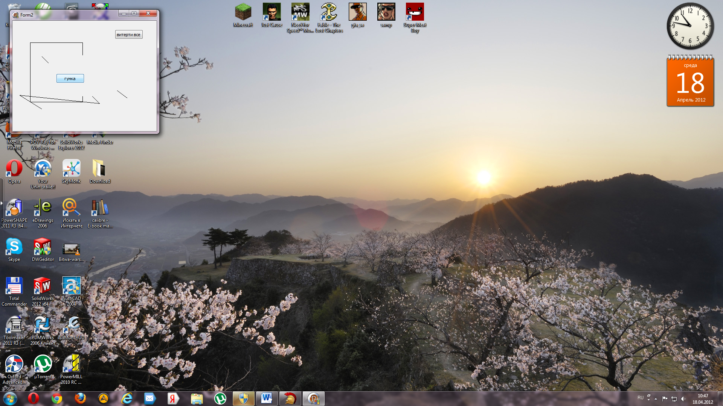This screenshot has width=723, height=406.
Task: Click the analog clock gadget
Action: pos(690,26)
